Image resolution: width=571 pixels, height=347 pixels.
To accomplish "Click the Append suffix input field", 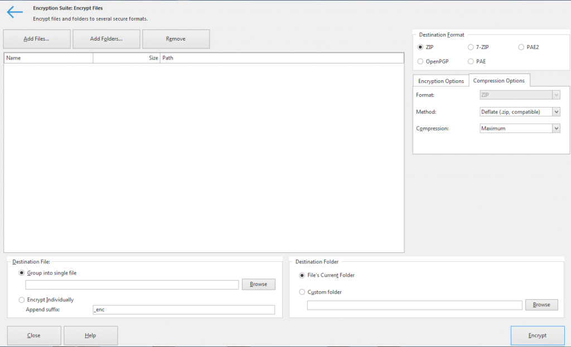I will point(184,310).
